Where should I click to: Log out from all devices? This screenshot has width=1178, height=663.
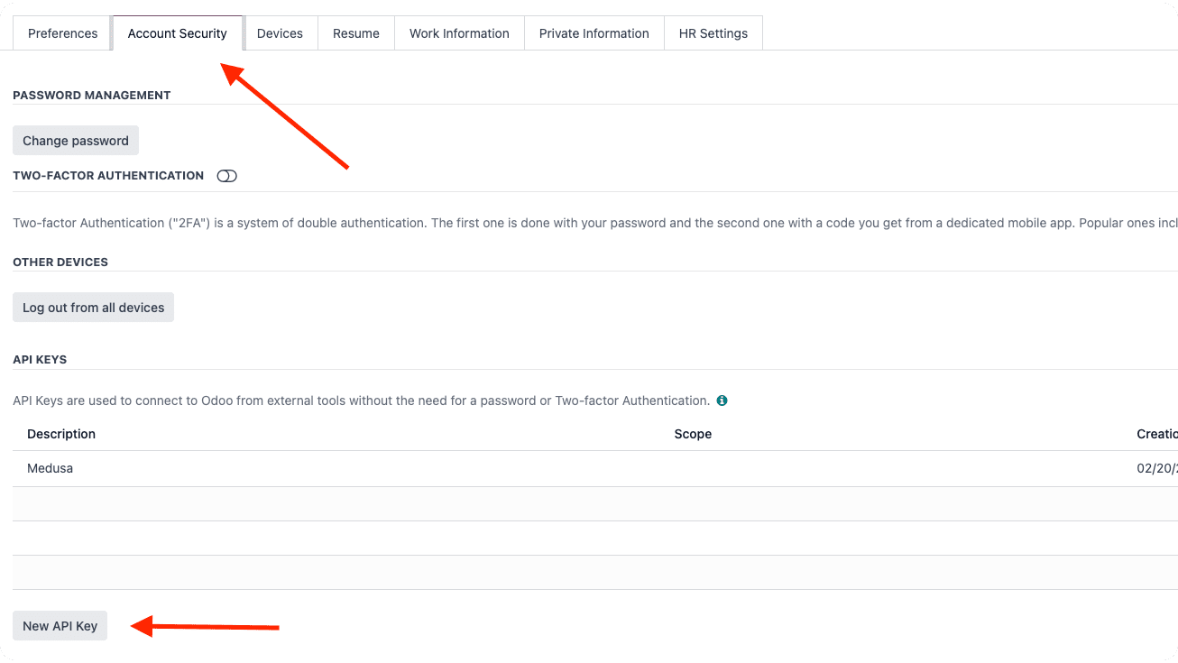click(x=93, y=307)
